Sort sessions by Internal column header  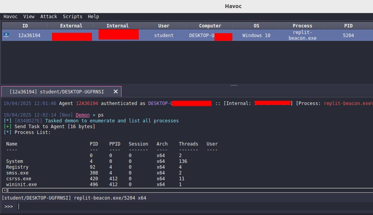117,26
